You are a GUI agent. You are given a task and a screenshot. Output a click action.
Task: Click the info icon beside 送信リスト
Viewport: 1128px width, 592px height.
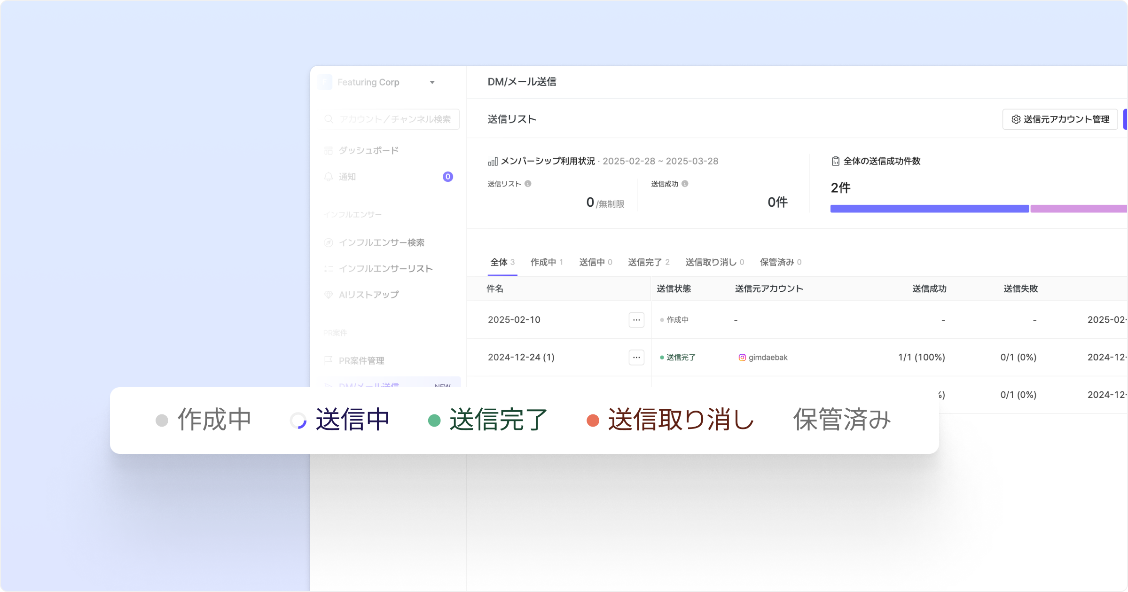[528, 184]
